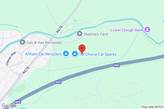Click the M65 badge on the right
This screenshot has width=164, height=109.
(116, 65)
